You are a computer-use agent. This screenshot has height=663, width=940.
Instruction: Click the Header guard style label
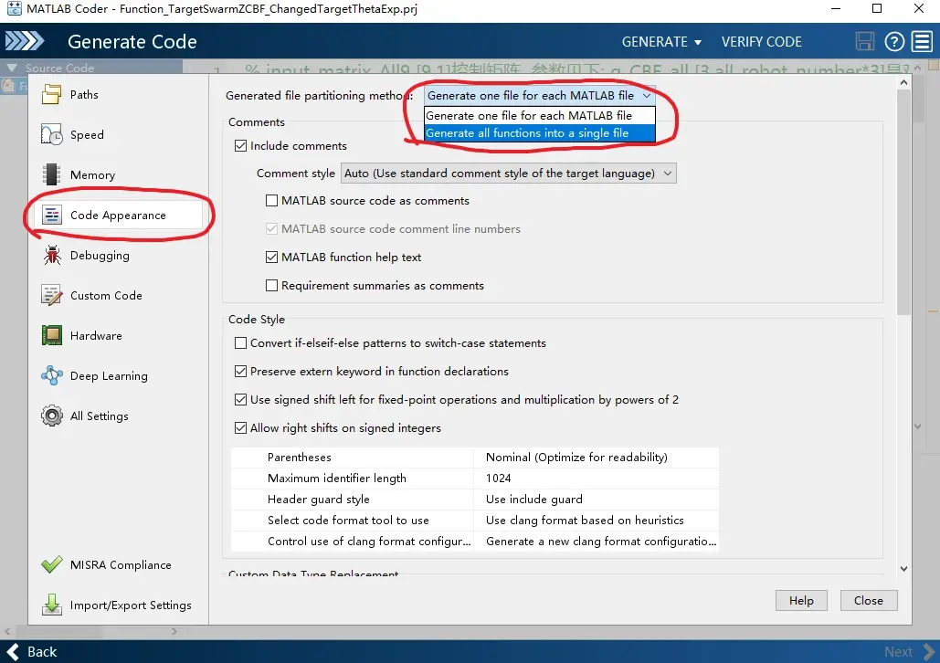click(318, 500)
